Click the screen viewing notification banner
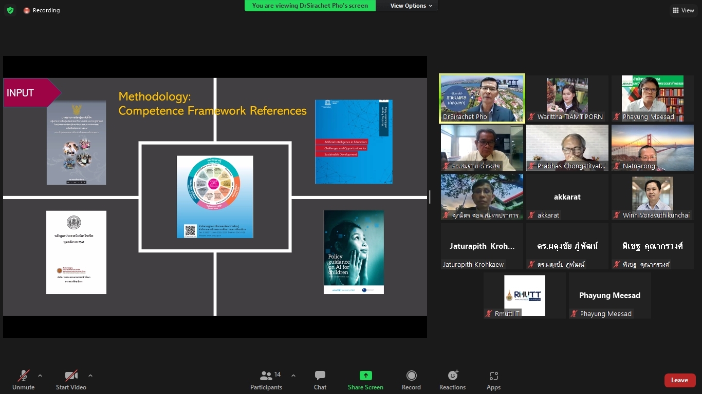 310,6
